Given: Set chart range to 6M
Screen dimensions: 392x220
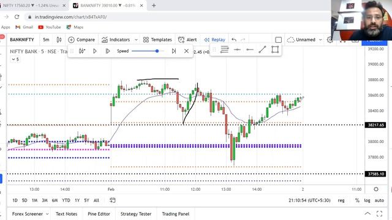Looking at the screenshot, I should click(55, 200).
